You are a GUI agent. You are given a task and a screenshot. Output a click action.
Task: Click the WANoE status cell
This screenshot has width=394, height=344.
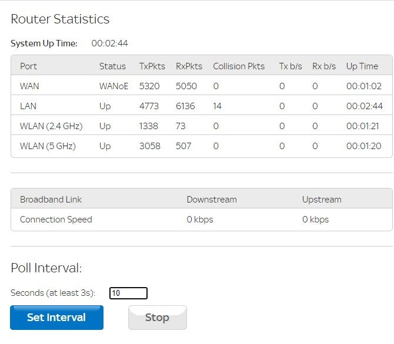tap(113, 86)
